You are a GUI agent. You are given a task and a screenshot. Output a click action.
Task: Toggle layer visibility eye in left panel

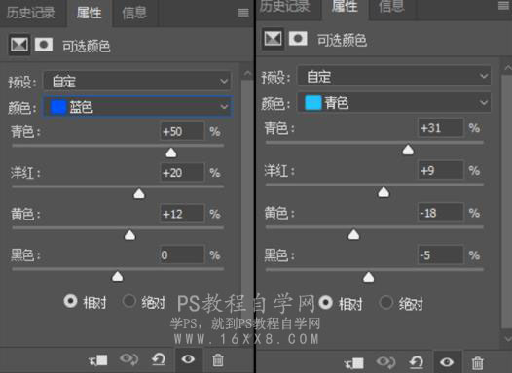tap(188, 359)
